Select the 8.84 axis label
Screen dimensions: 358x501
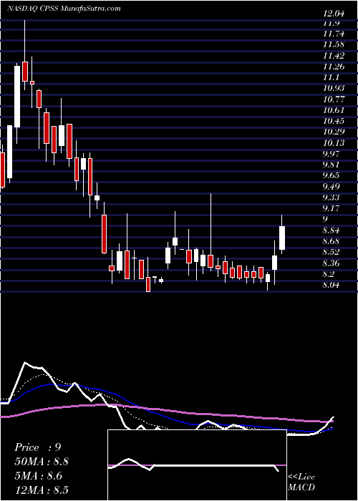pyautogui.click(x=331, y=230)
